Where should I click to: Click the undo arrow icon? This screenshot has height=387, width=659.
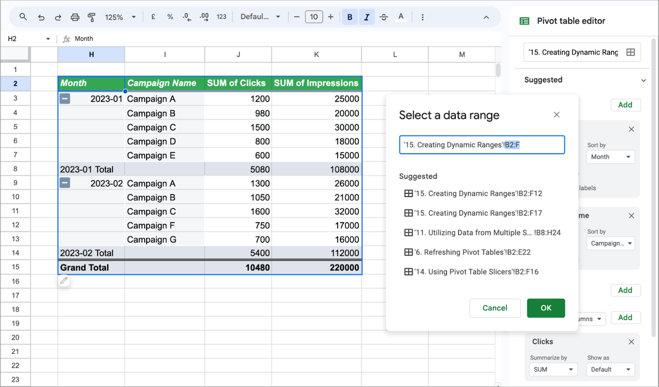(41, 17)
